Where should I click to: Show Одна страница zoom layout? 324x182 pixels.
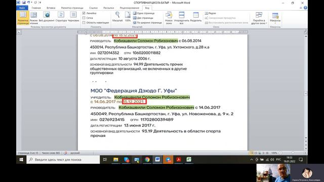pos(144,13)
